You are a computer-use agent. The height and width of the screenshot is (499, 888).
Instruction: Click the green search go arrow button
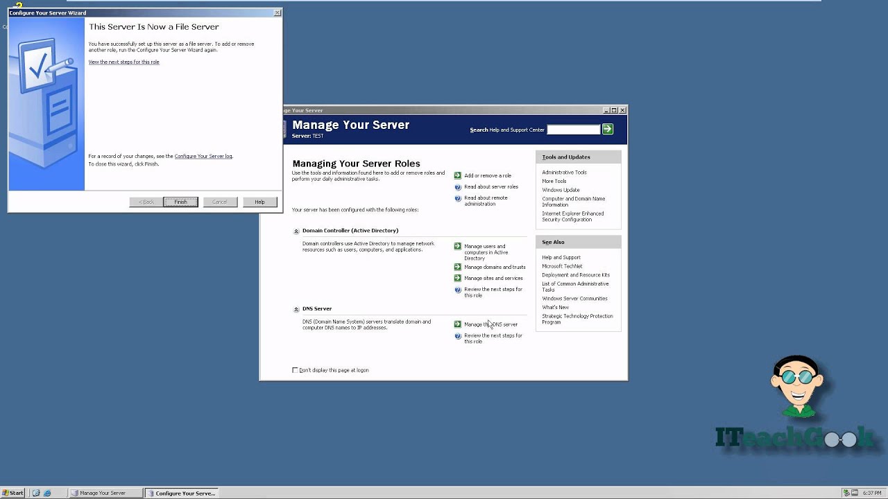(x=608, y=129)
